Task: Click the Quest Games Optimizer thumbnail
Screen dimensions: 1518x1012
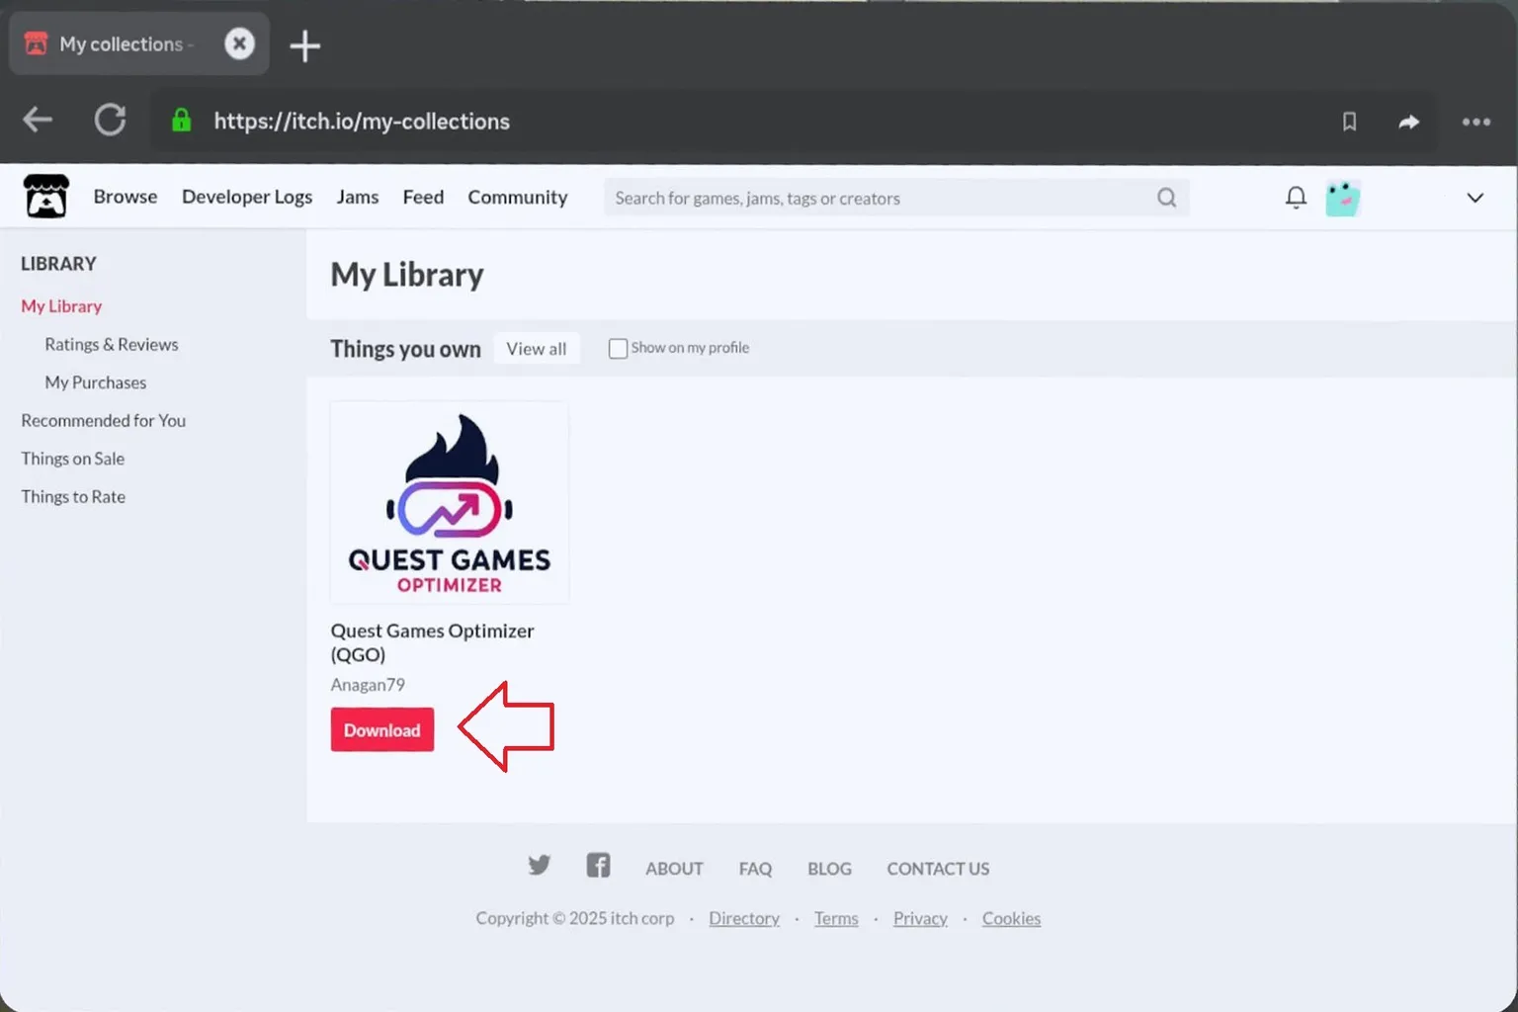Action: (x=450, y=502)
